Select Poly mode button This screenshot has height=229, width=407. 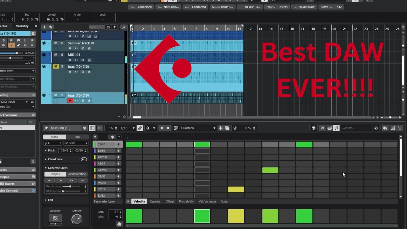tap(77, 137)
